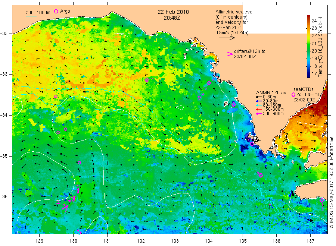This screenshot has height=246, width=336.
Task: Click the 'Altimetric sealevel' caption text
Action: tap(234, 12)
